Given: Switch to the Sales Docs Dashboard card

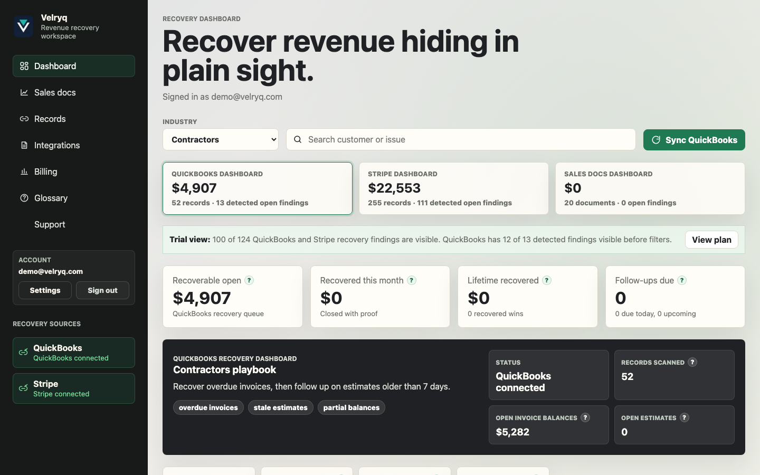Looking at the screenshot, I should tap(650, 188).
